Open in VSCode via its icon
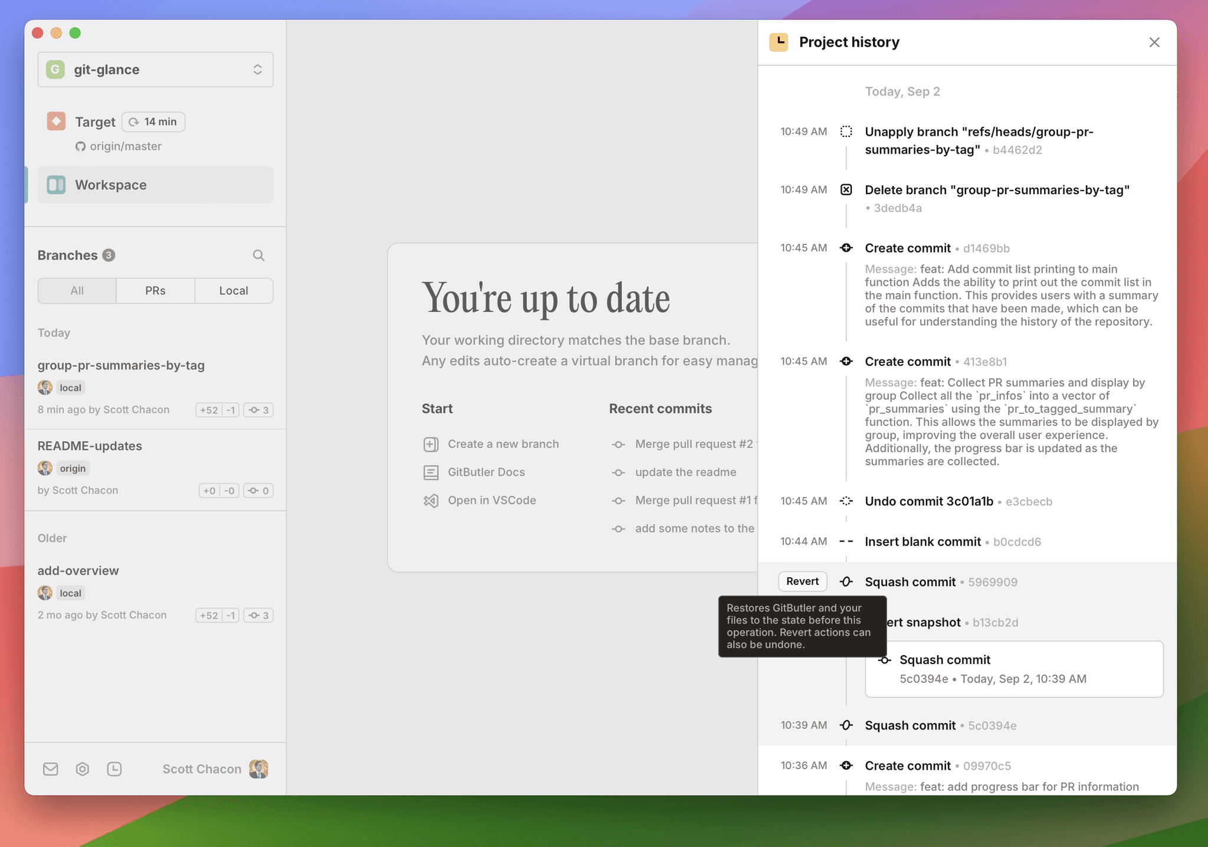Screen dimensions: 1208x847 pyautogui.click(x=431, y=500)
